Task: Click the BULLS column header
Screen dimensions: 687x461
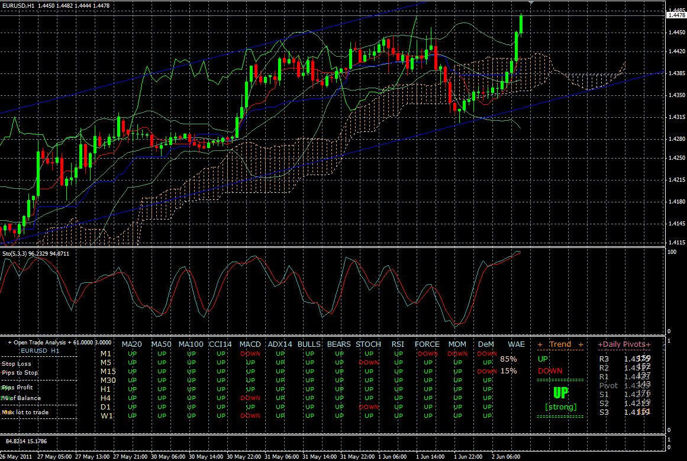Action: [x=309, y=344]
